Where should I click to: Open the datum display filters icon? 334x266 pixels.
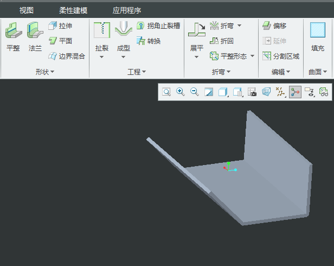pos(280,92)
